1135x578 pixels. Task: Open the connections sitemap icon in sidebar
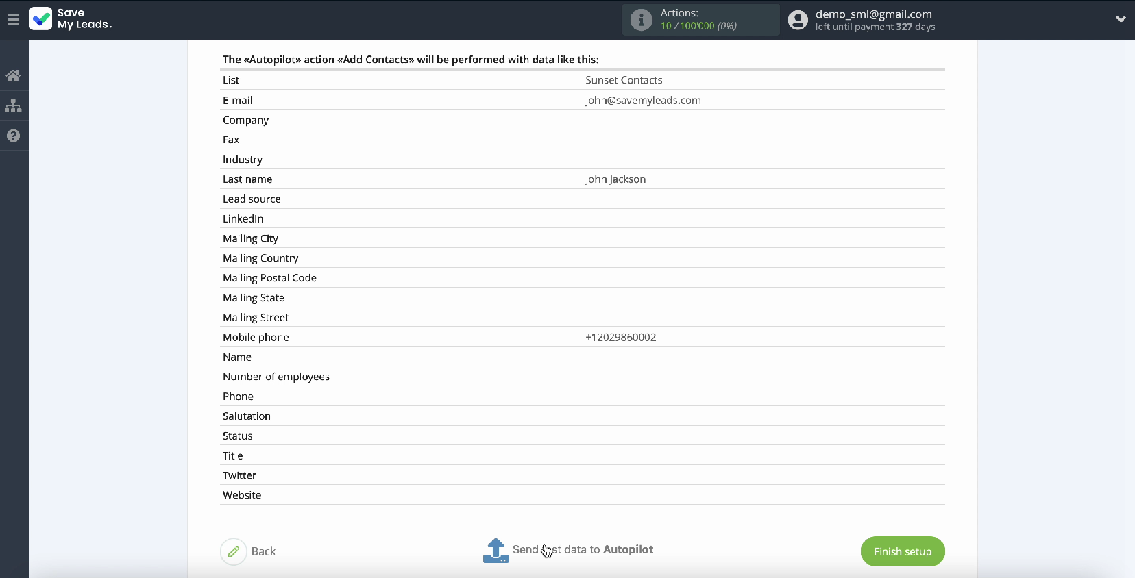coord(13,106)
